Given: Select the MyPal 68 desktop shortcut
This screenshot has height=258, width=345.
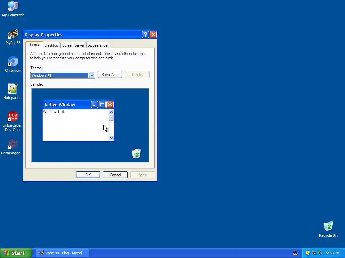Looking at the screenshot, I should point(13,37).
